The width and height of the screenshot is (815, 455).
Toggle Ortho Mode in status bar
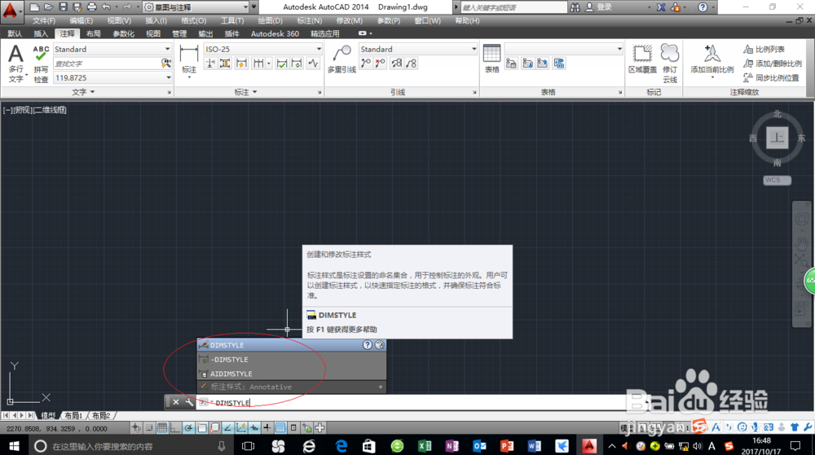click(x=175, y=427)
